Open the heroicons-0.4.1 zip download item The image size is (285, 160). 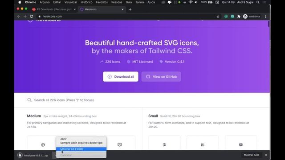33,155
